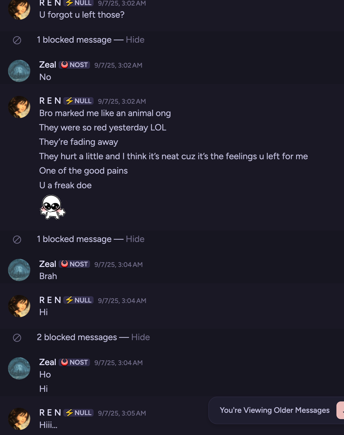The height and width of the screenshot is (435, 344).
Task: Hide the first "1 blocked message" row
Action: (135, 40)
